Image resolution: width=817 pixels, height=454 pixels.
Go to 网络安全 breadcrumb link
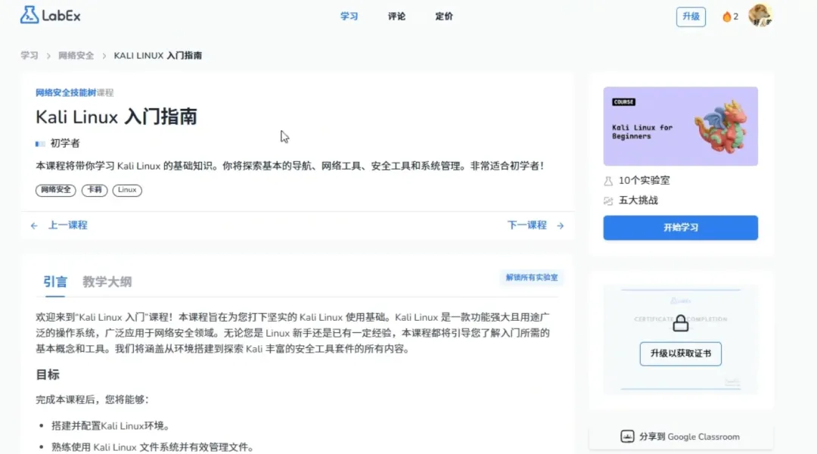point(76,55)
